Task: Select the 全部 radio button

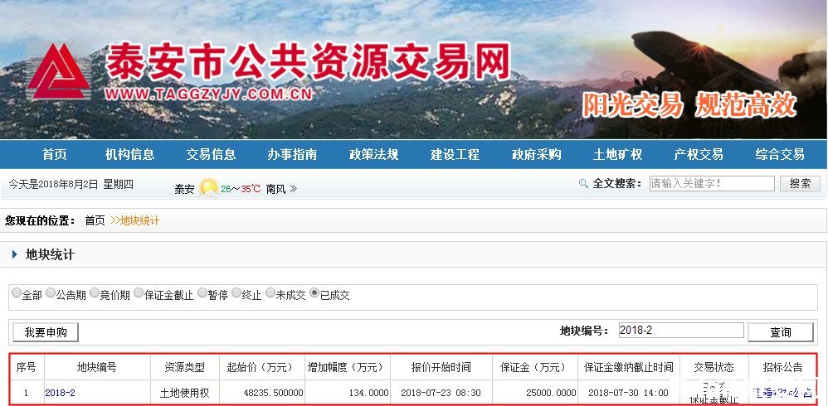Action: pos(17,292)
